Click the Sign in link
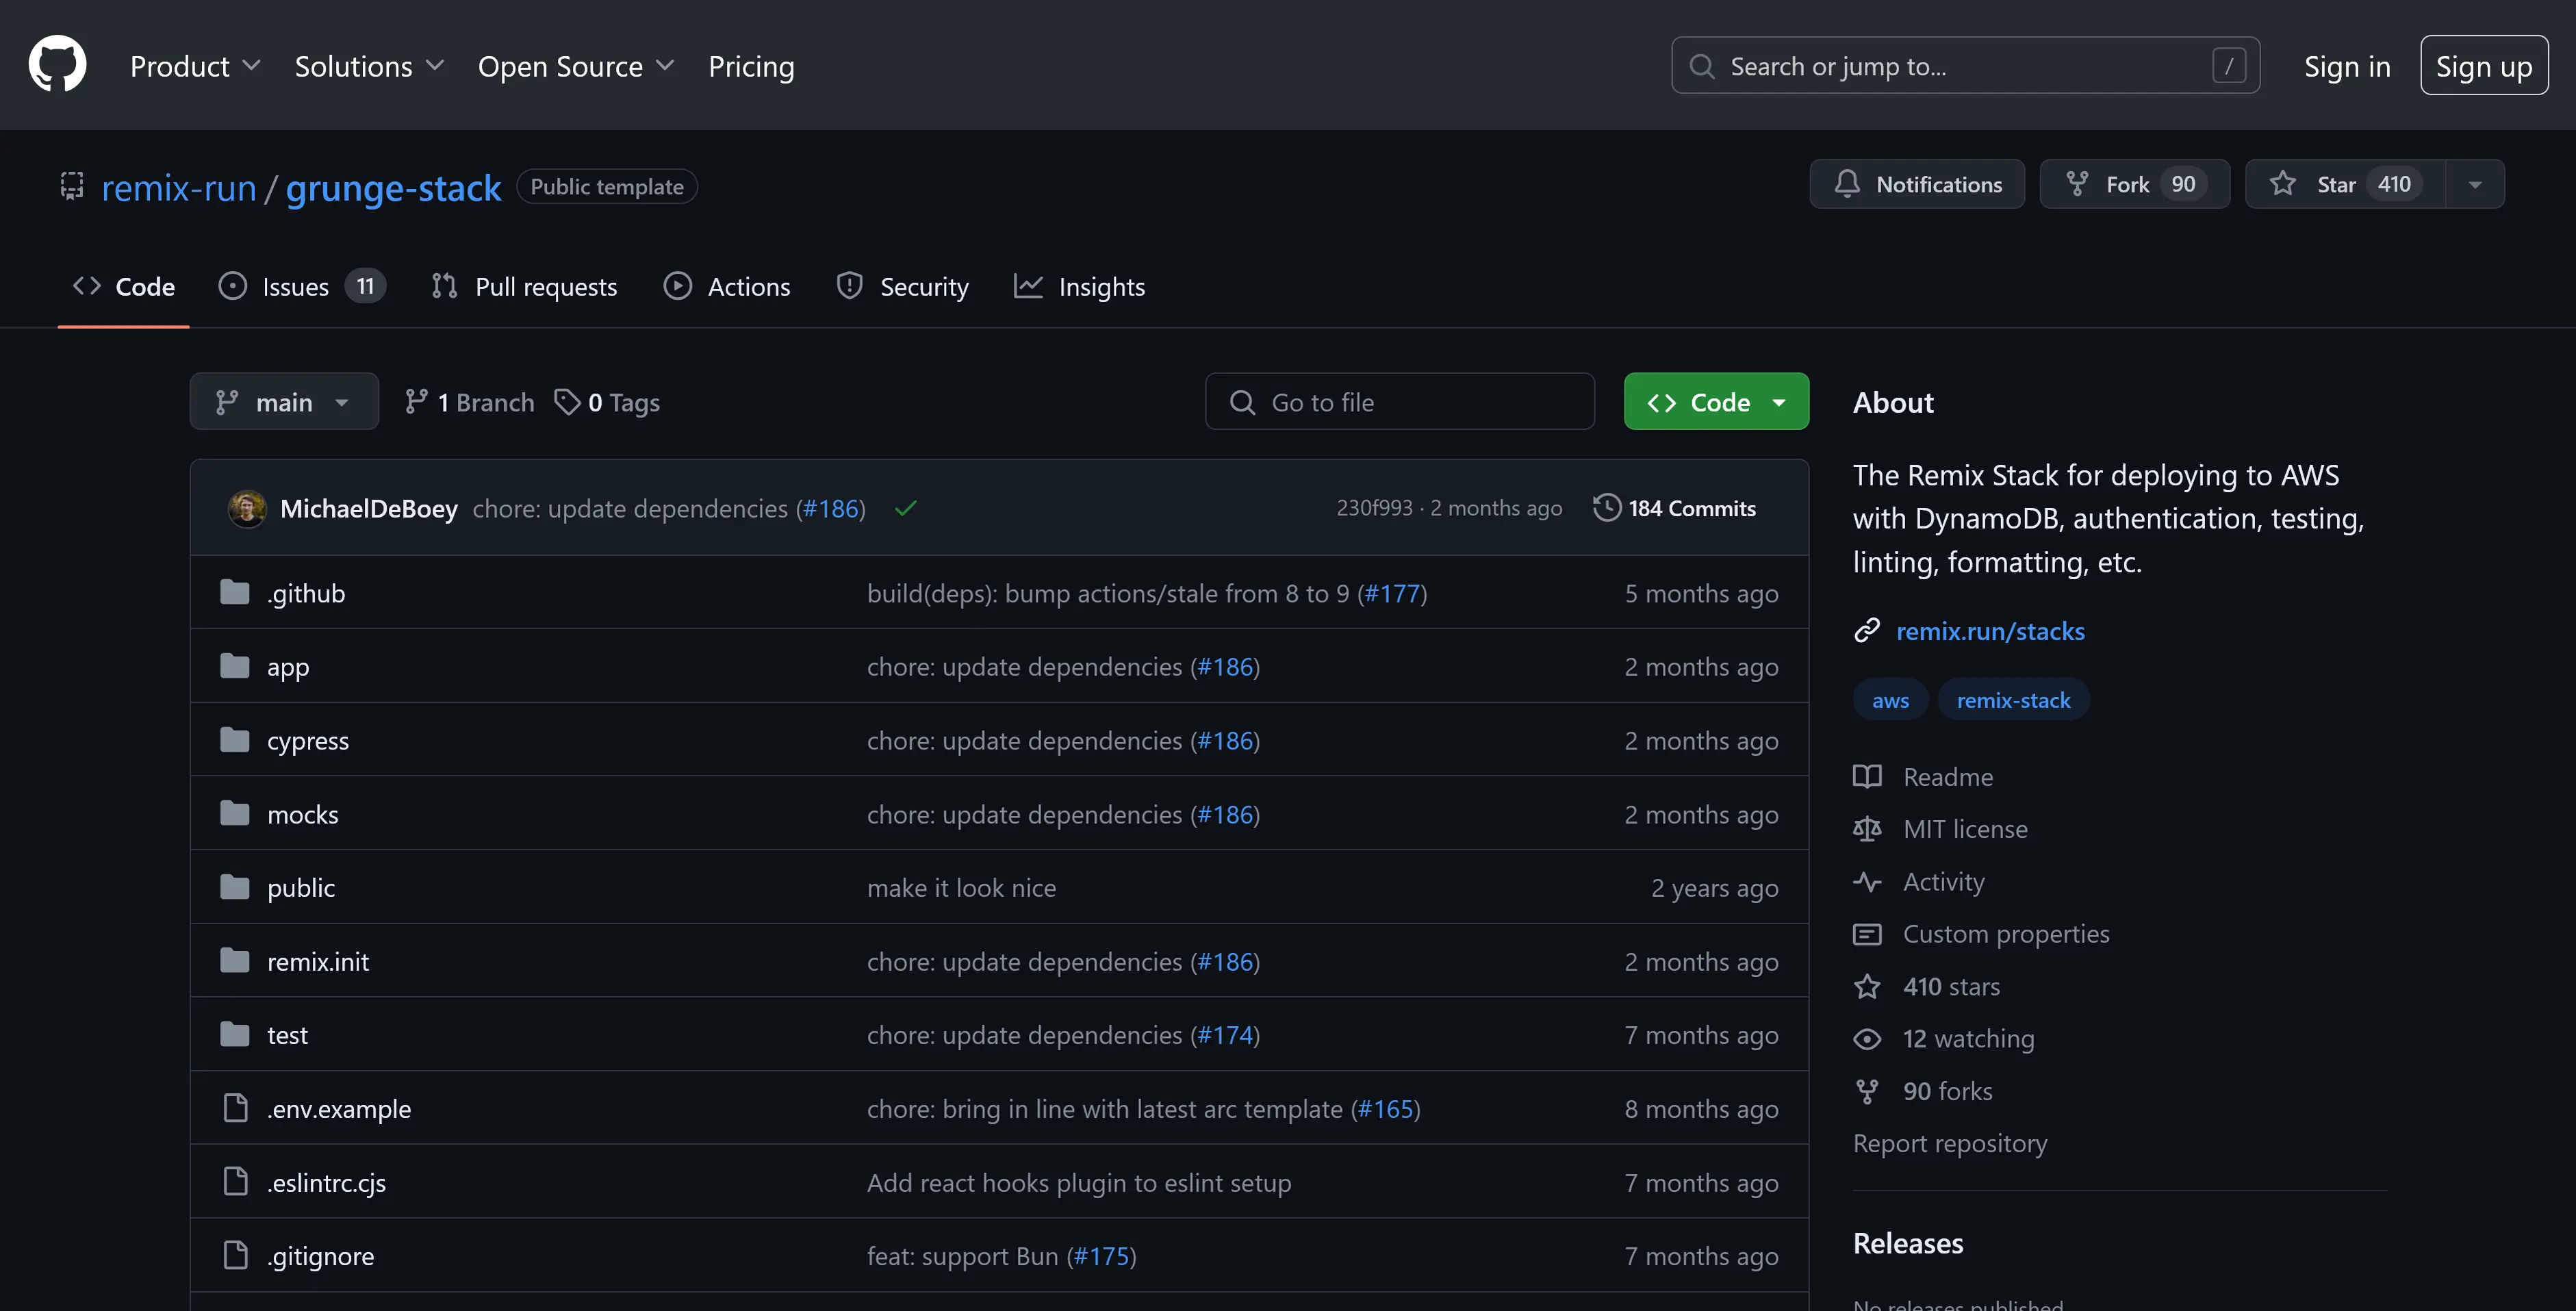The image size is (2576, 1311). tap(2347, 66)
